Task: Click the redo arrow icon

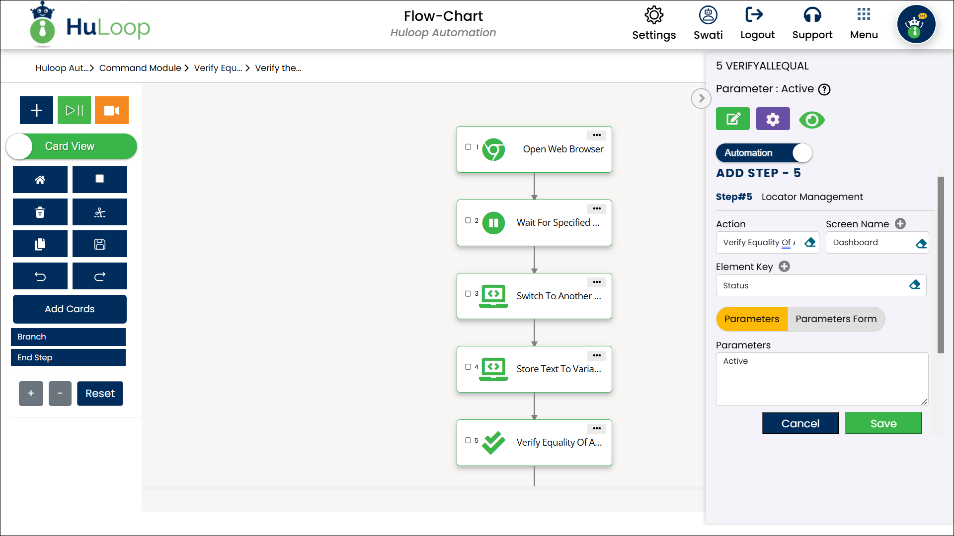Action: pyautogui.click(x=100, y=276)
